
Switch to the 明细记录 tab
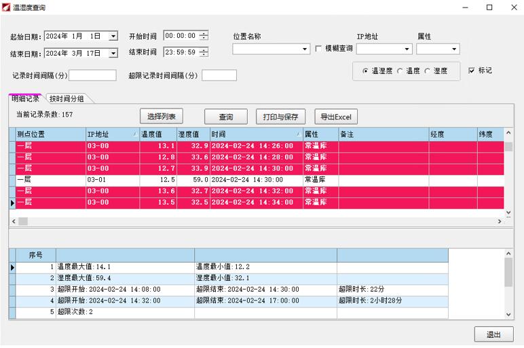25,99
